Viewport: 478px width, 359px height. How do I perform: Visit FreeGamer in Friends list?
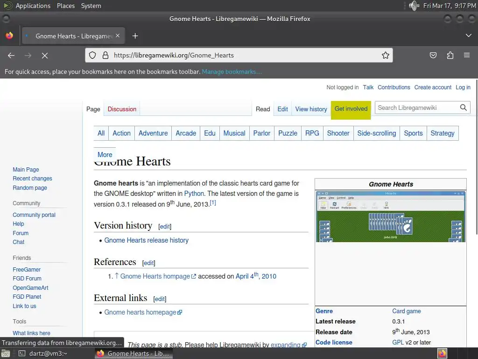pos(27,270)
